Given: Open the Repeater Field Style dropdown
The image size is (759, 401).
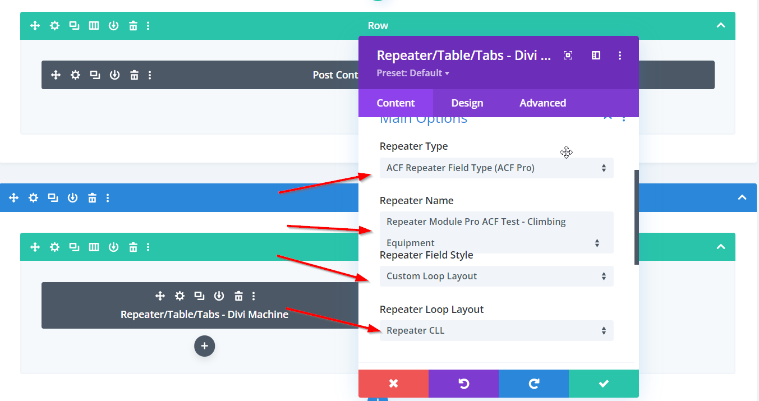Looking at the screenshot, I should [x=496, y=276].
